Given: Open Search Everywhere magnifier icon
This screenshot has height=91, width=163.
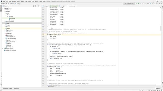Looking at the screenshot, I should tap(162, 4).
